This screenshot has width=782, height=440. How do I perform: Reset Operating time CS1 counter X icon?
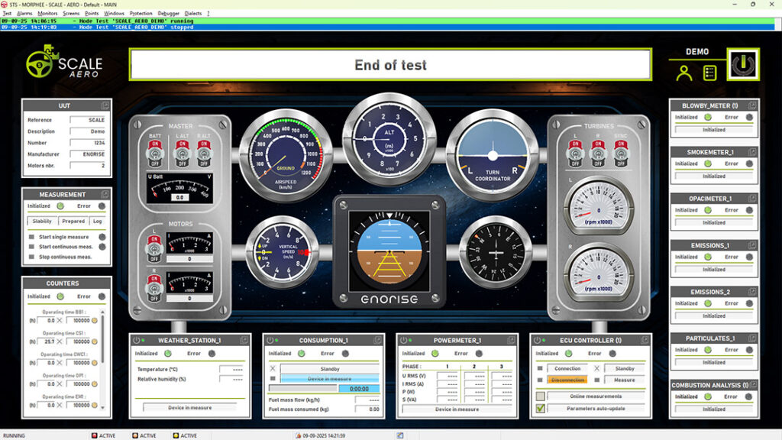(60, 341)
